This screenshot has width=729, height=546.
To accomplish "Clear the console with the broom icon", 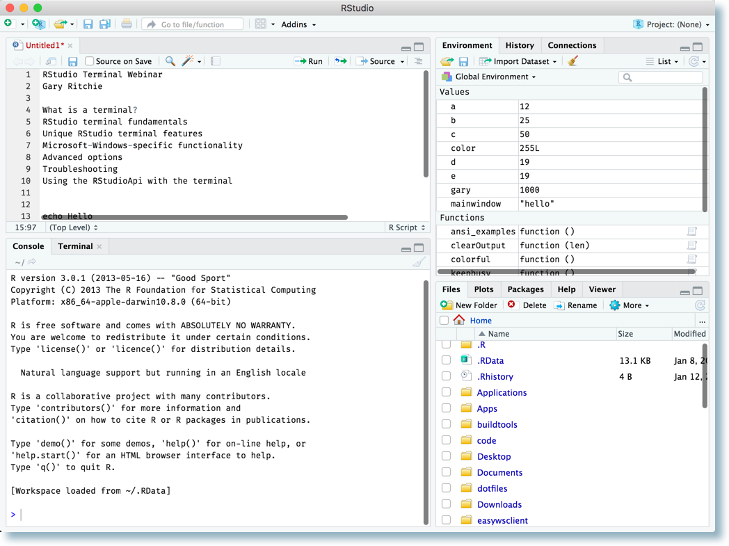I will pyautogui.click(x=419, y=262).
